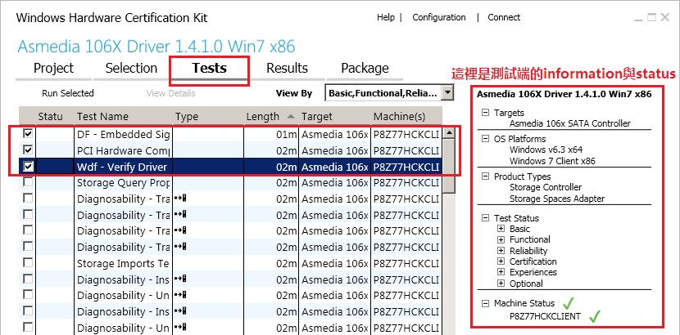Expand the Certification test status node
The image size is (680, 335).
[501, 261]
